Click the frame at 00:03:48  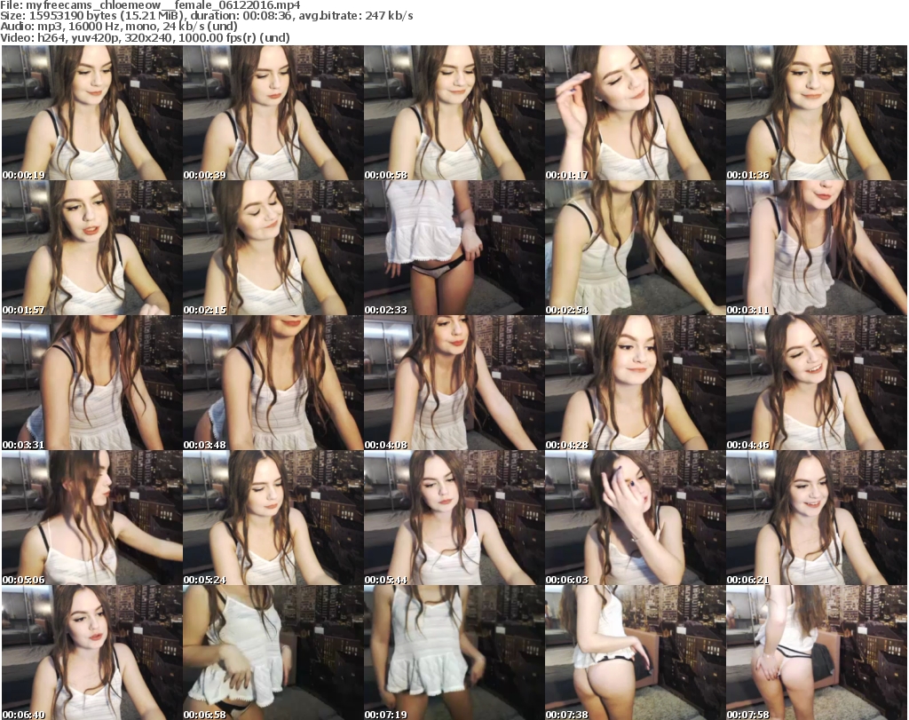273,383
